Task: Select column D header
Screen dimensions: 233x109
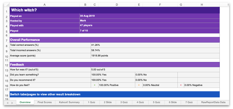Action: (x=117, y=4)
